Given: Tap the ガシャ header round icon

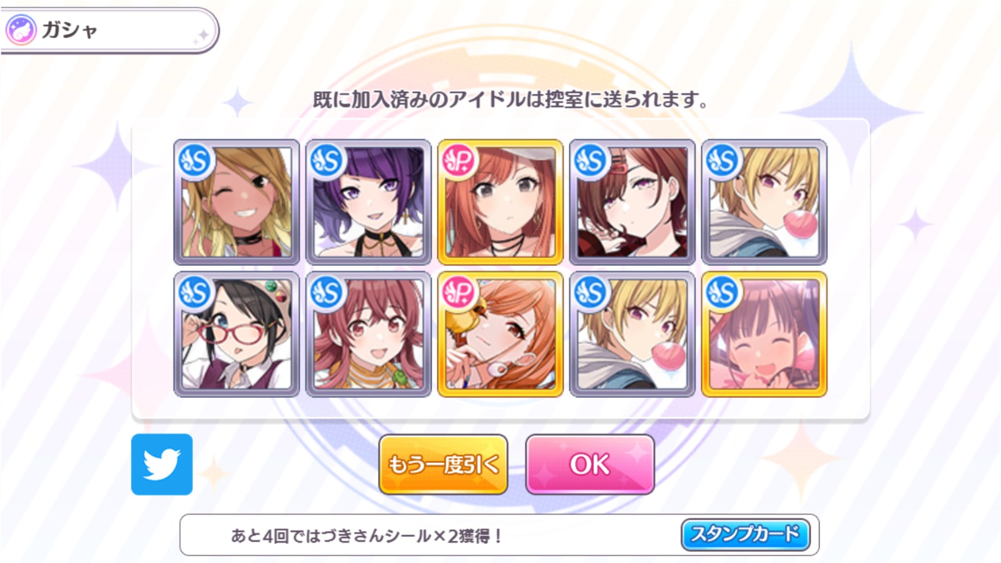Looking at the screenshot, I should tap(21, 30).
